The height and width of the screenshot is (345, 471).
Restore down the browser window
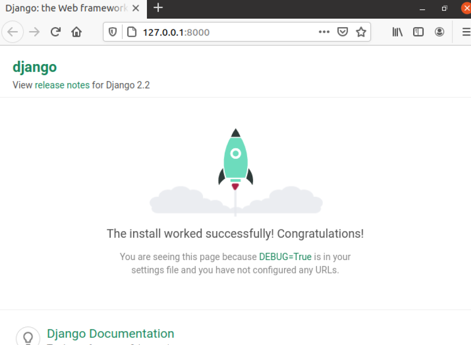(445, 8)
